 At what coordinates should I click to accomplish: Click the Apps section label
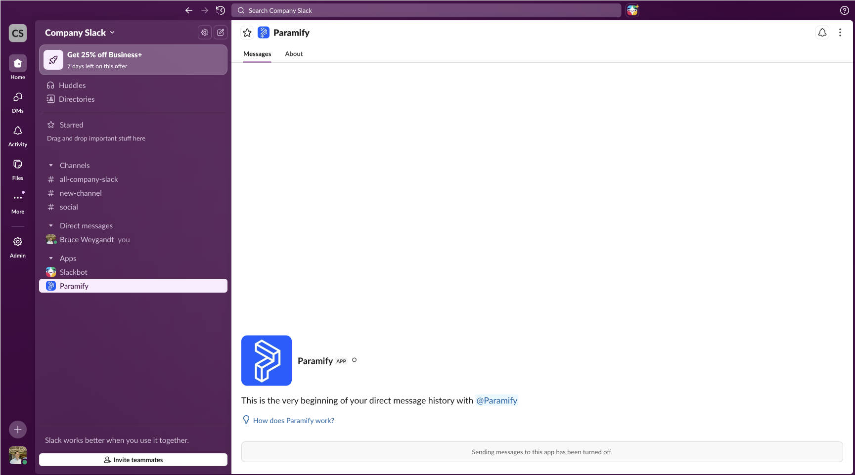68,258
